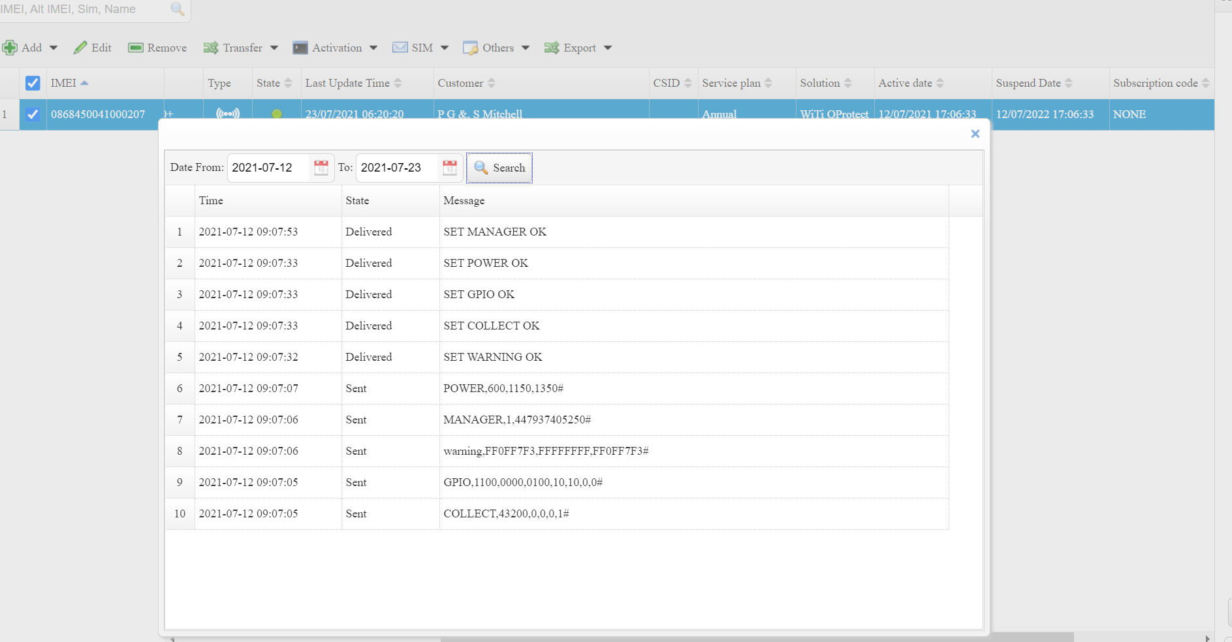Click the Remove toolbar button
Image resolution: width=1232 pixels, height=642 pixels.
[157, 48]
